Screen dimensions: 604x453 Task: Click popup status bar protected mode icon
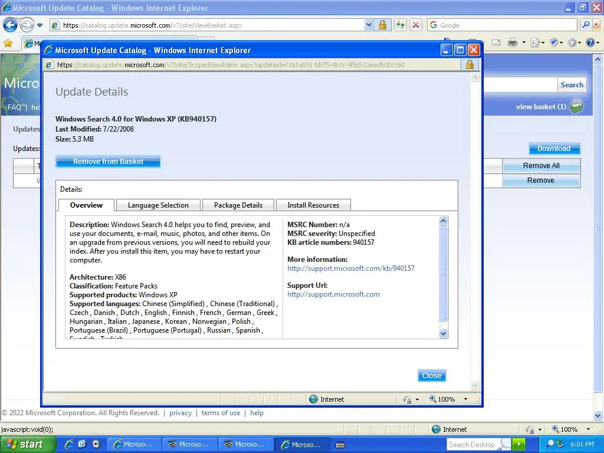click(407, 399)
